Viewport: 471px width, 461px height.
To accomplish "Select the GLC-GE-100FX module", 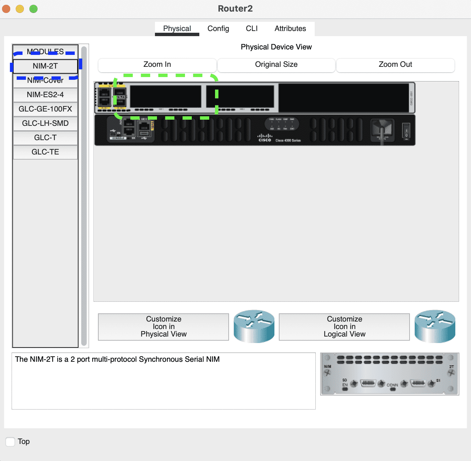I will click(x=45, y=109).
